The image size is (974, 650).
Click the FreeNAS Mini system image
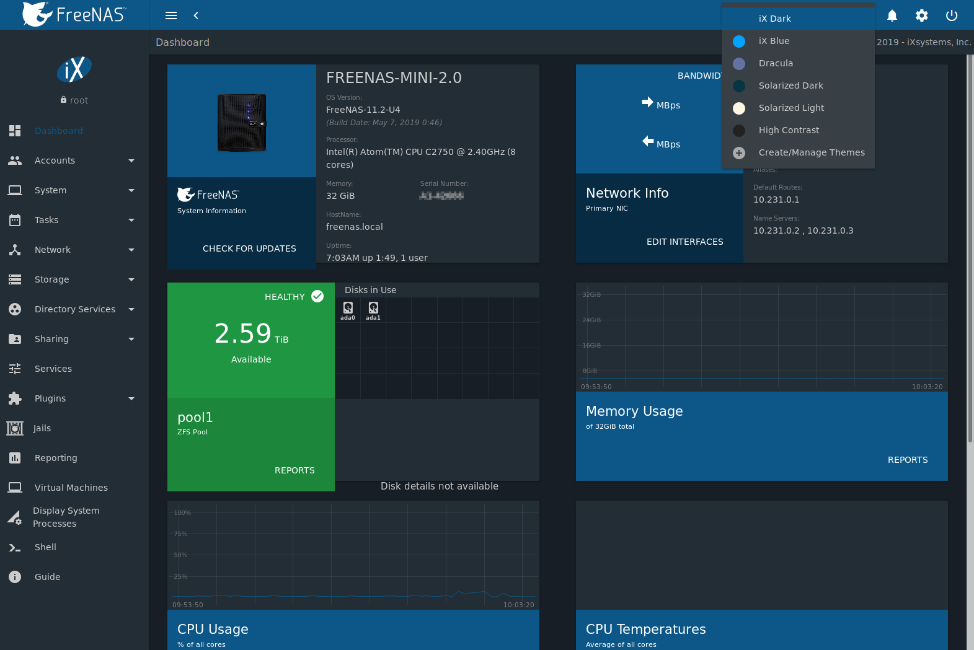point(242,123)
